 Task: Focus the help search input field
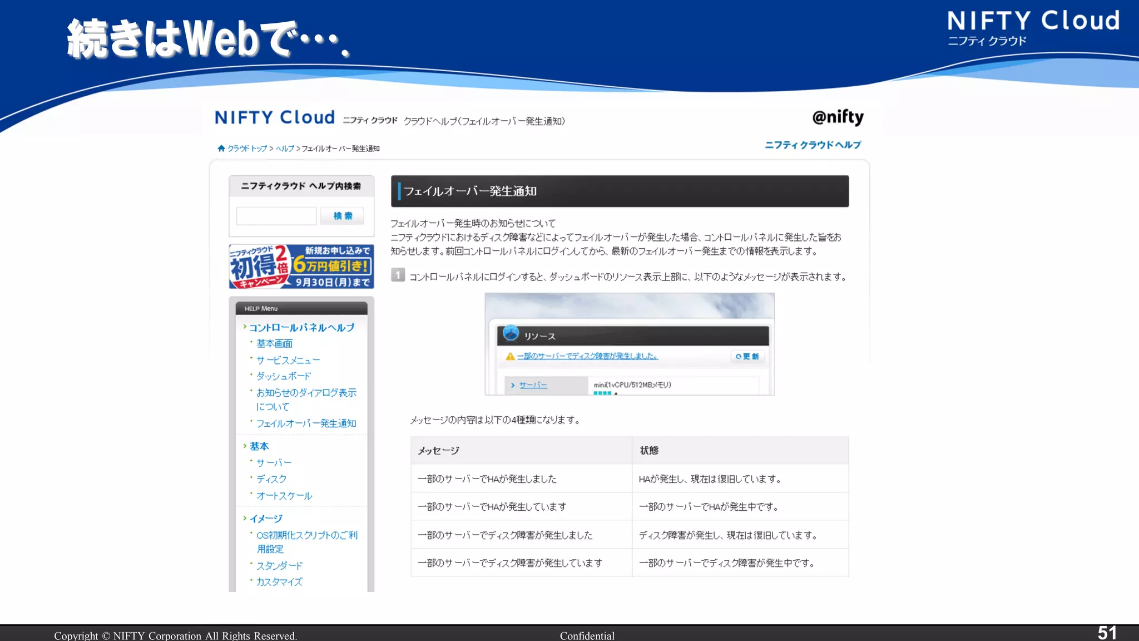pyautogui.click(x=276, y=216)
